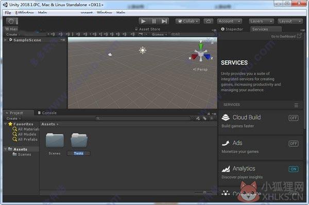
Task: Click Search by Type icon
Action: coord(198,118)
